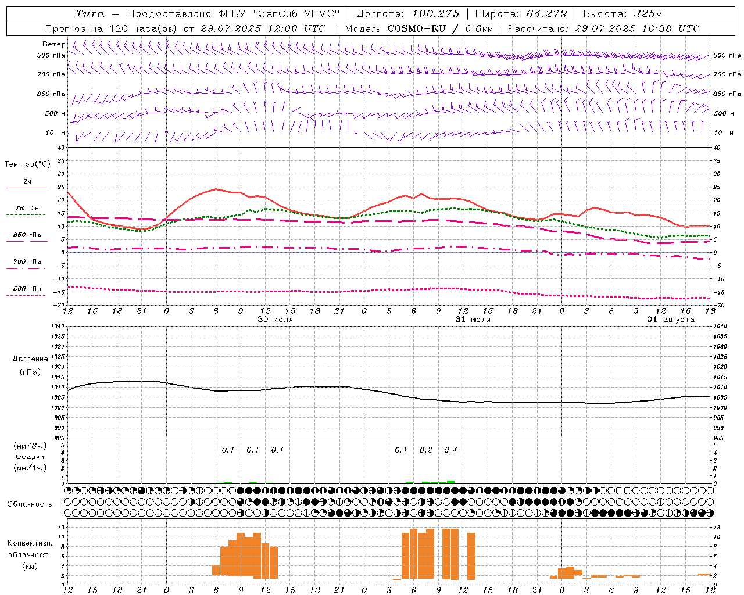Image resolution: width=744 pixels, height=595 pixels.
Task: Click the "12" tick on left convective axis
Action: [x=61, y=527]
